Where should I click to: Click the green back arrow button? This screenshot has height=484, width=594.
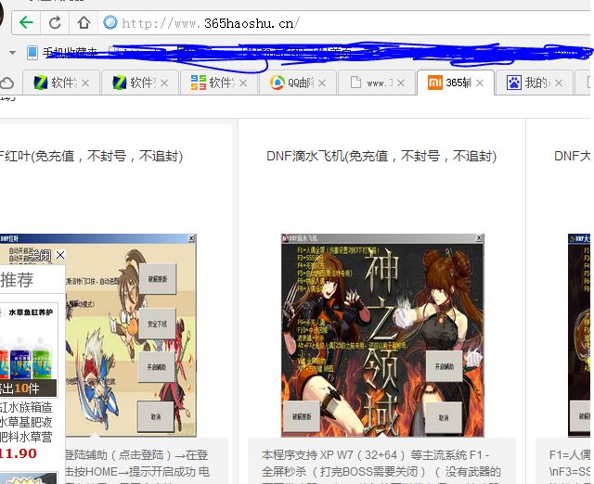point(26,22)
